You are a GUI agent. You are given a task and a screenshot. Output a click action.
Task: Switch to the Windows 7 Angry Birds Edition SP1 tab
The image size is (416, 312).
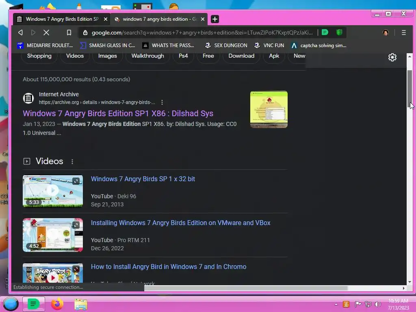tap(62, 19)
